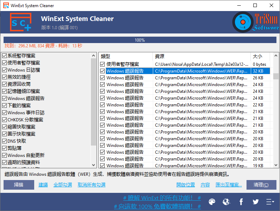Toggle Windows 自動更新 checkbox
Viewport: 280px width, 211px height.
click(x=5, y=155)
